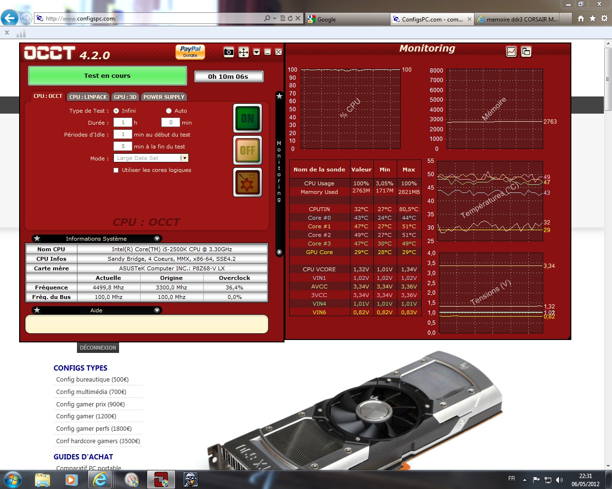The height and width of the screenshot is (489, 612).
Task: Collapse the Aide section arrow
Action: tap(157, 310)
